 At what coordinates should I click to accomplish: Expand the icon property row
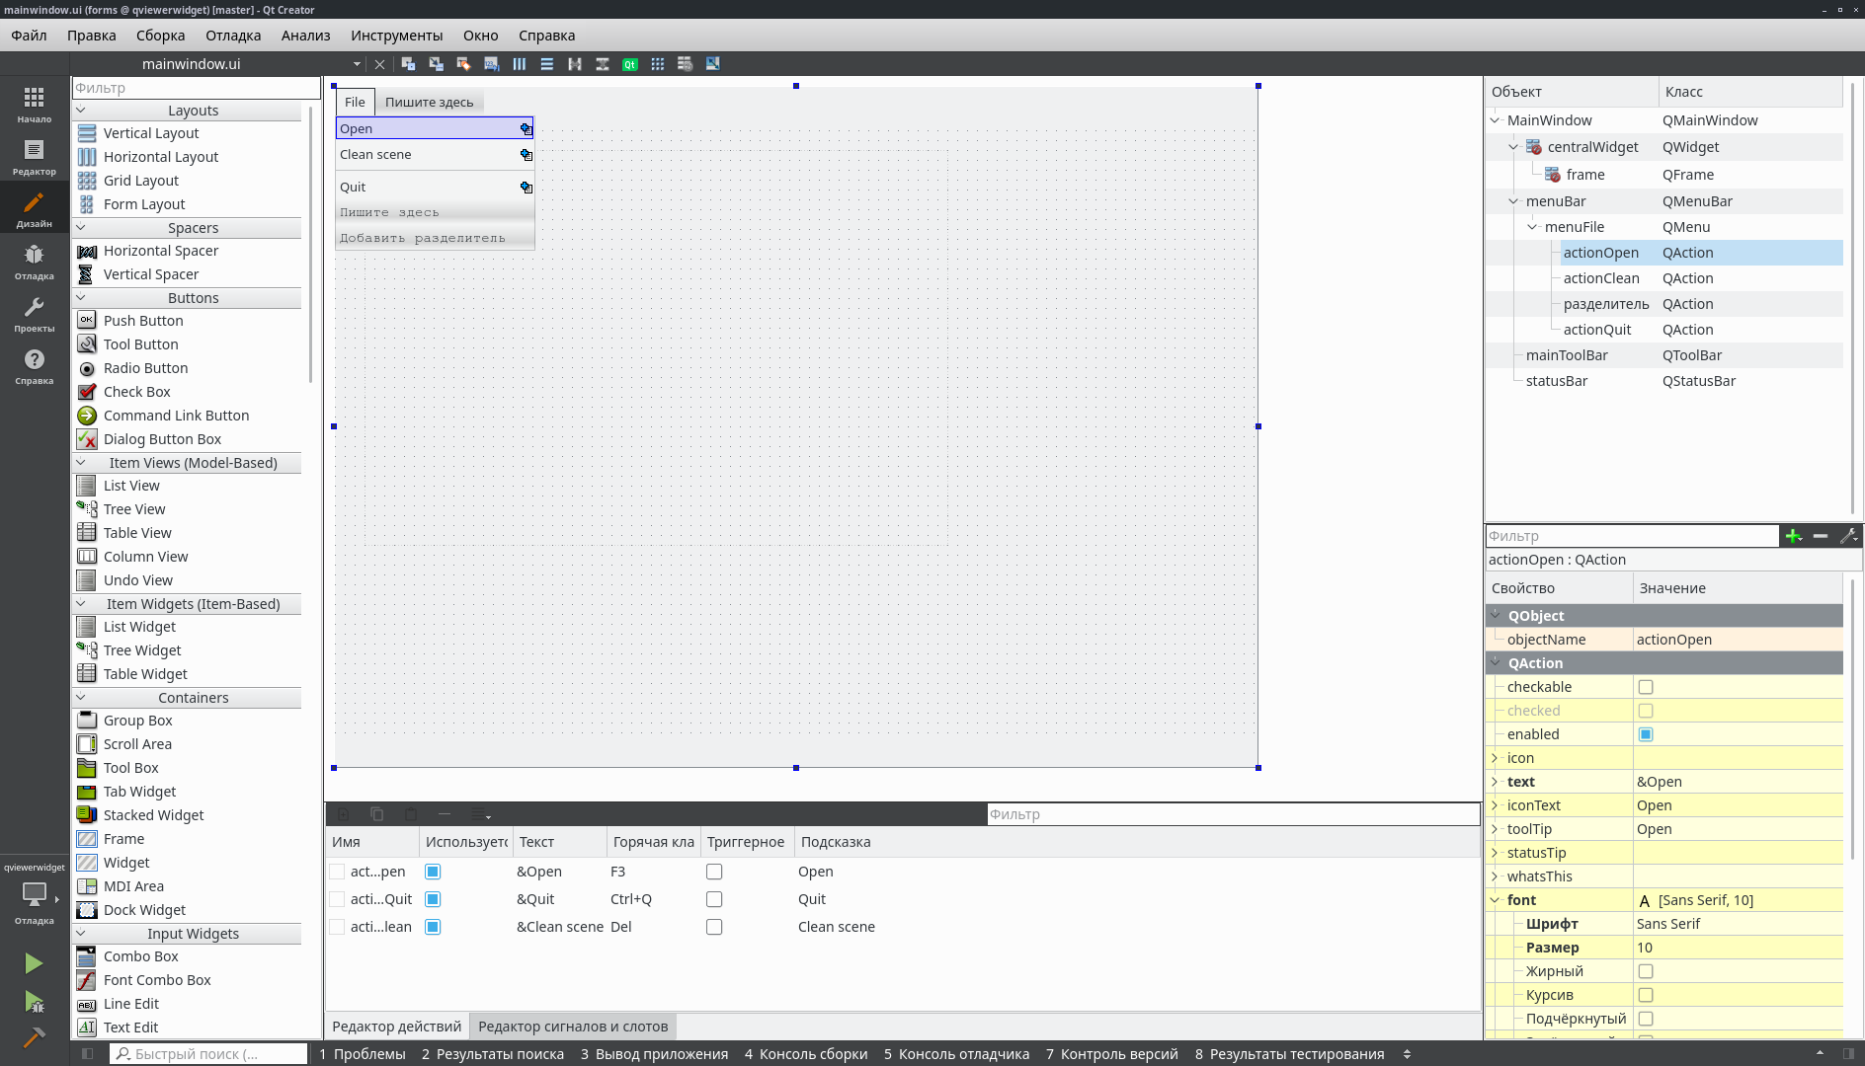point(1495,757)
